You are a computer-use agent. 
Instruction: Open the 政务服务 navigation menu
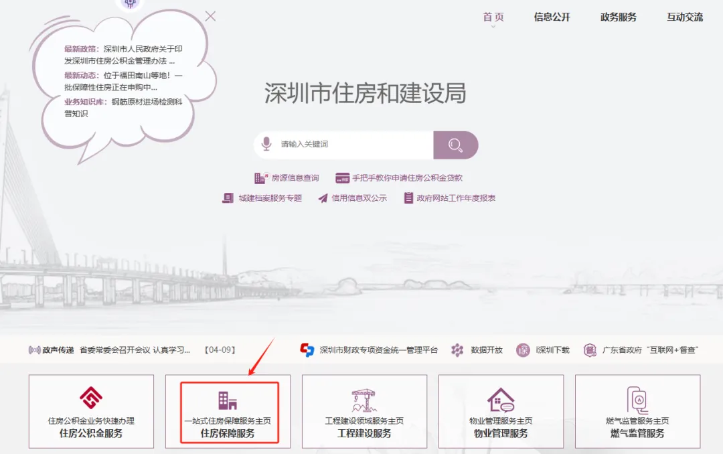pos(619,17)
